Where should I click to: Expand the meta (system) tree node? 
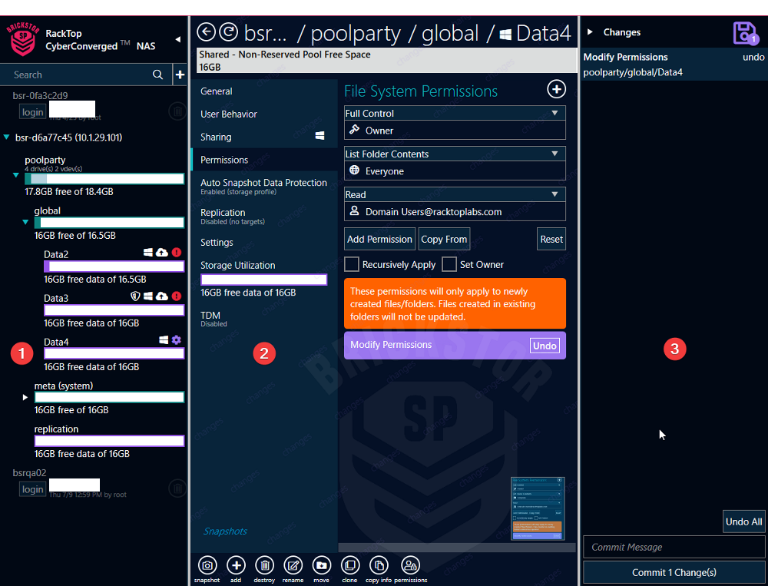click(x=25, y=397)
